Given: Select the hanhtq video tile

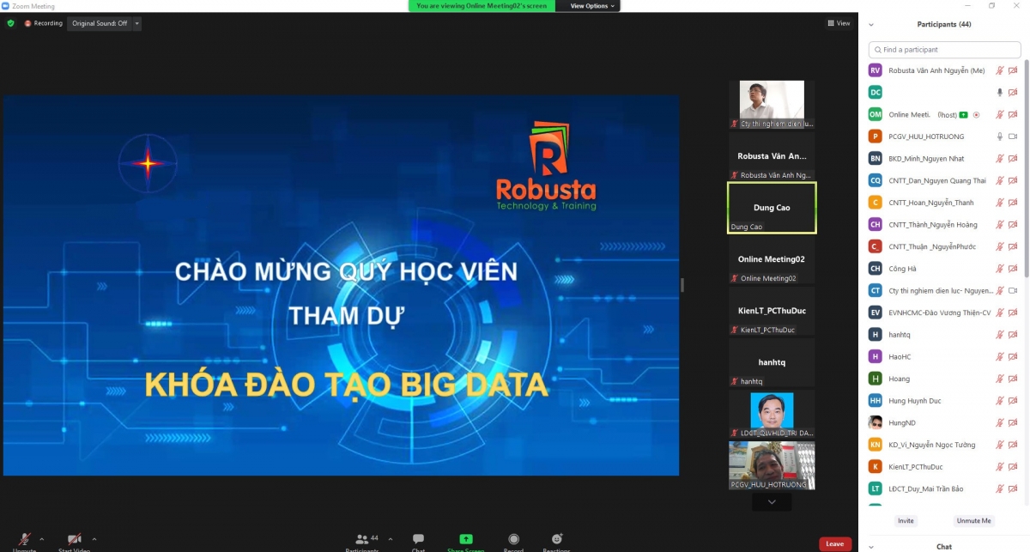Looking at the screenshot, I should click(772, 362).
